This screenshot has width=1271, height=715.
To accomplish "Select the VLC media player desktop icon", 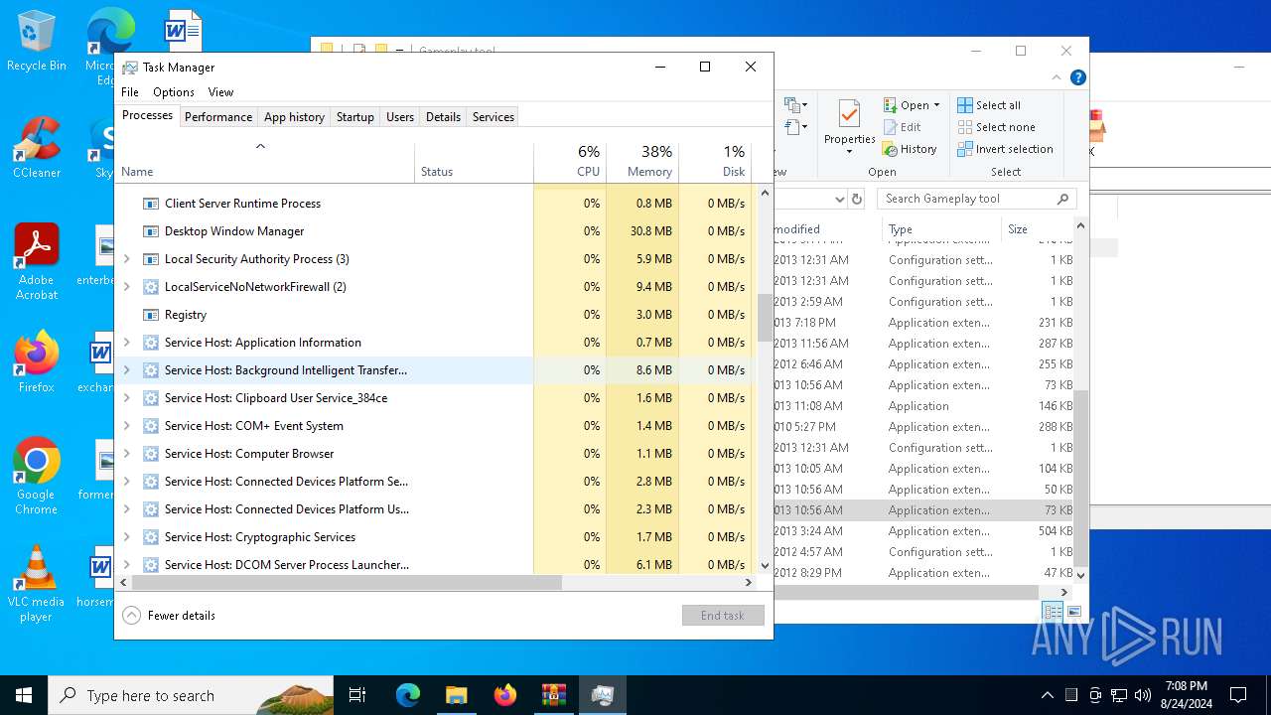I will 37,583.
